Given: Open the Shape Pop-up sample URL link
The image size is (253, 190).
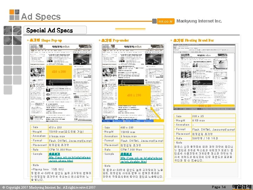Looking at the screenshot, I should point(70,159).
